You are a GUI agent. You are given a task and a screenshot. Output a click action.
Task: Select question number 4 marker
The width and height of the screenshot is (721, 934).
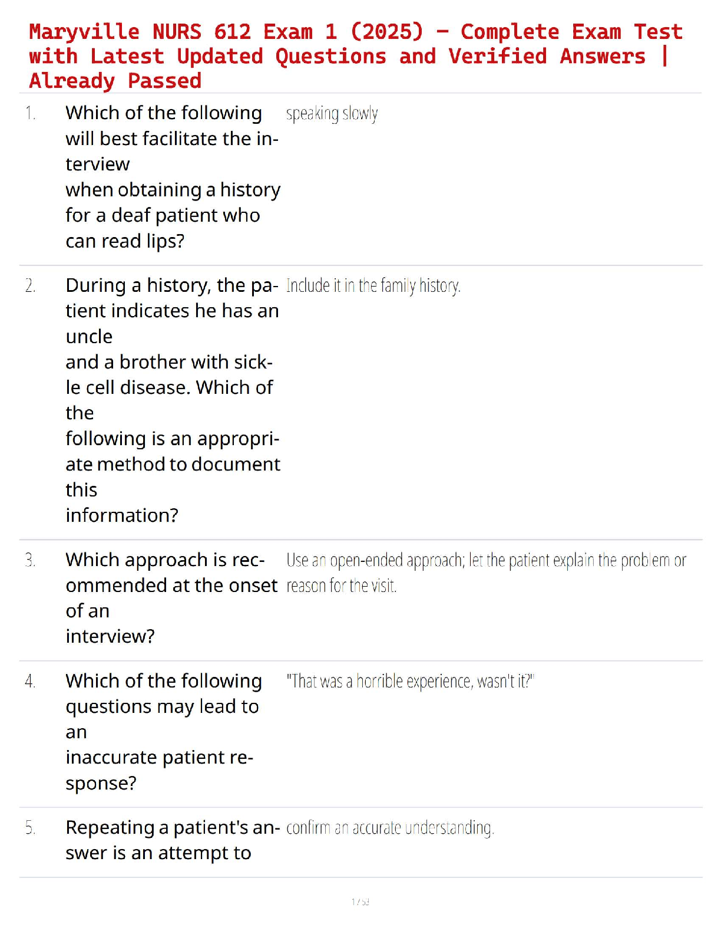pos(31,682)
